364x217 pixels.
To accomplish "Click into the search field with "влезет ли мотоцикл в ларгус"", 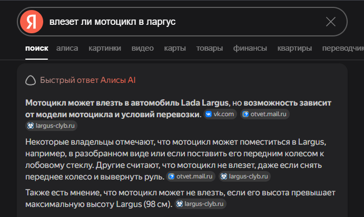I will point(182,22).
